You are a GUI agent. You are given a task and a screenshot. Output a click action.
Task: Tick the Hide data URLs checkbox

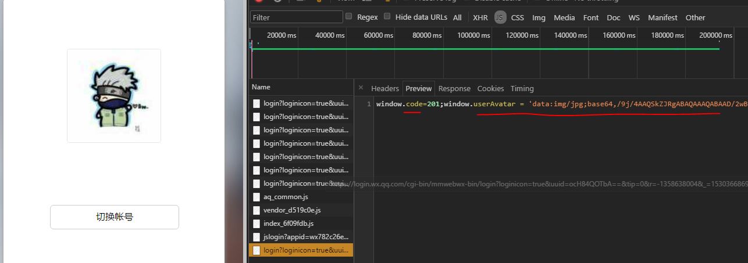(387, 16)
